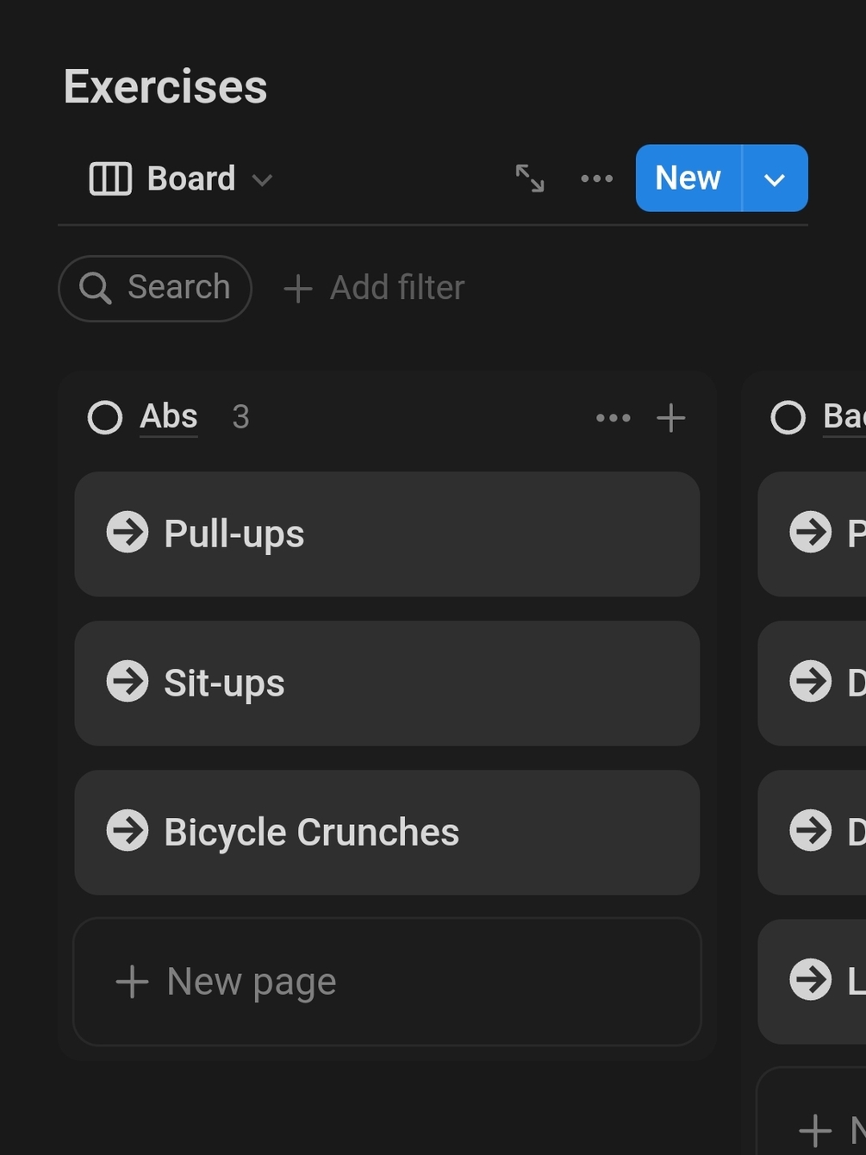Image resolution: width=866 pixels, height=1155 pixels.
Task: Open the Sit-ups card title
Action: coord(224,684)
